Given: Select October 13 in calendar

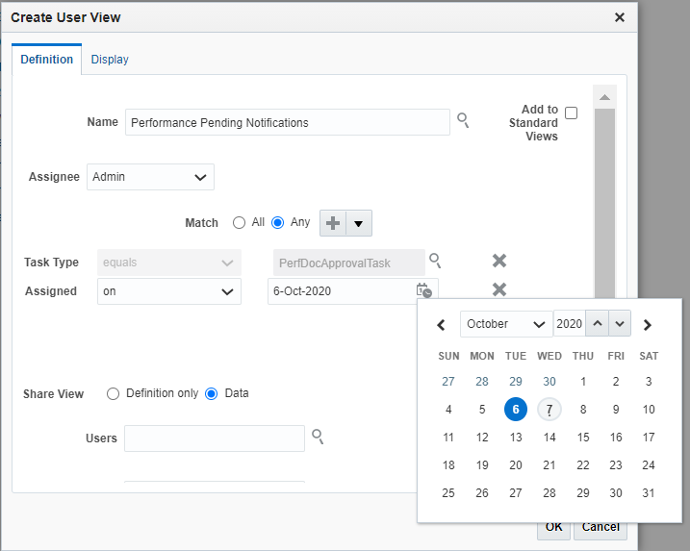Looking at the screenshot, I should pos(516,438).
